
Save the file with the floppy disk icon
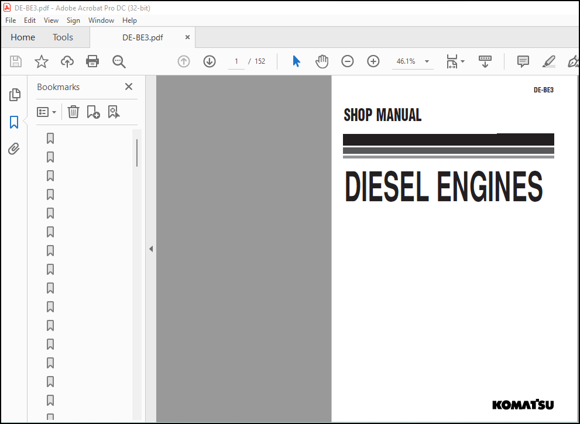point(16,61)
